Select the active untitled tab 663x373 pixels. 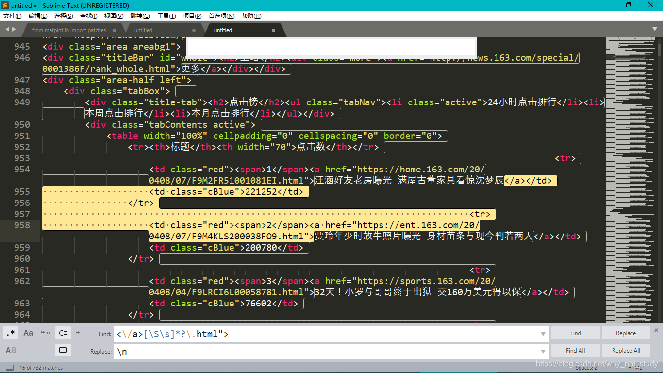coord(244,30)
